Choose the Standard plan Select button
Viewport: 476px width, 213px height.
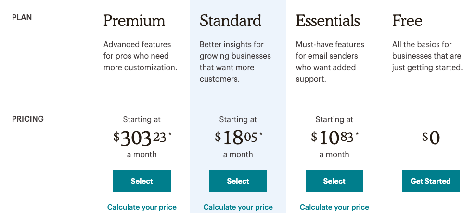click(x=238, y=181)
